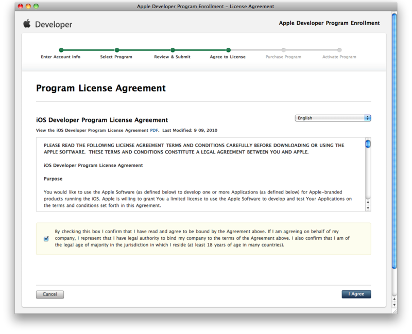Click the window scroll up arrow

pos(394,299)
